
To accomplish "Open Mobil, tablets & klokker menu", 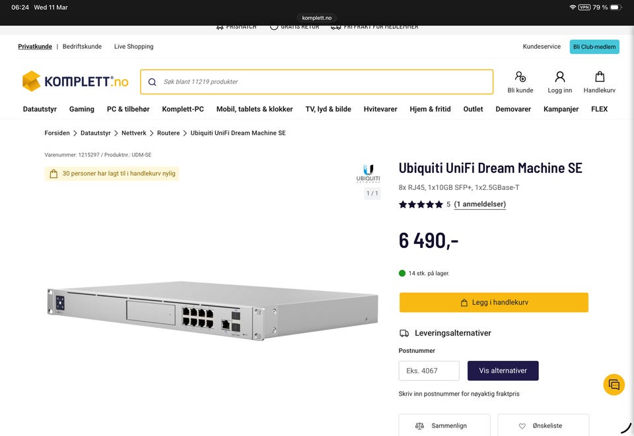I will tap(254, 109).
